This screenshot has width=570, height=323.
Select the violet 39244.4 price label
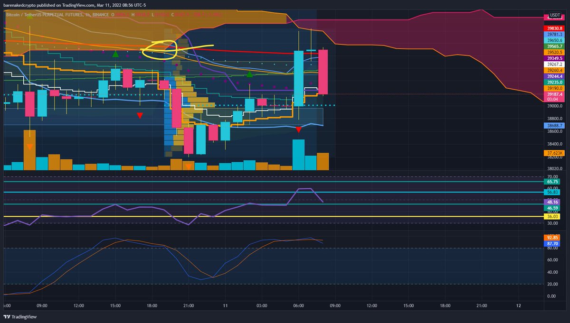554,76
